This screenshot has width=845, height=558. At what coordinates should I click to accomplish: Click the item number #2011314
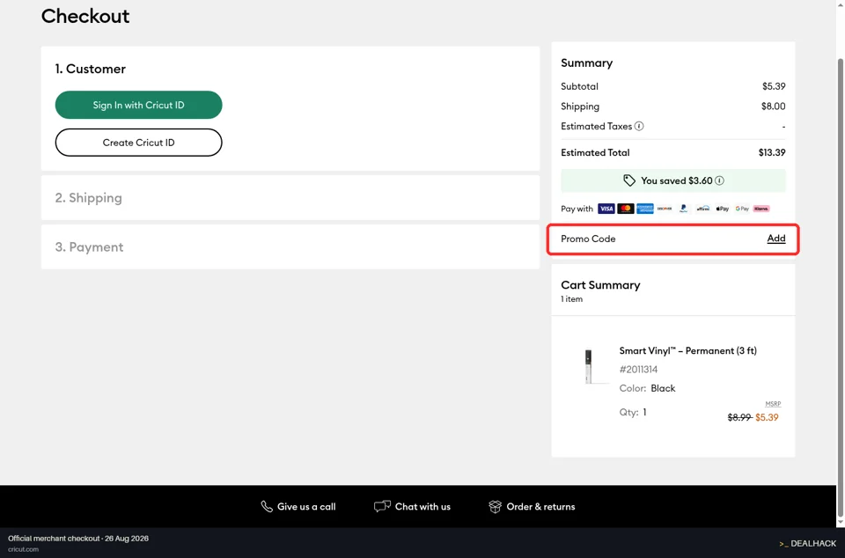638,370
